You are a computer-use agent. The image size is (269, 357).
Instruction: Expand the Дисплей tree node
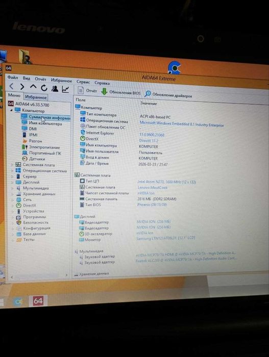click(13, 182)
